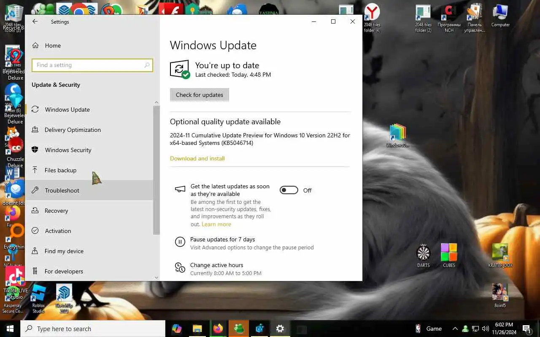Select the 2048 tiles folder (4) icon
The width and height of the screenshot is (540, 337).
[x=372, y=19]
